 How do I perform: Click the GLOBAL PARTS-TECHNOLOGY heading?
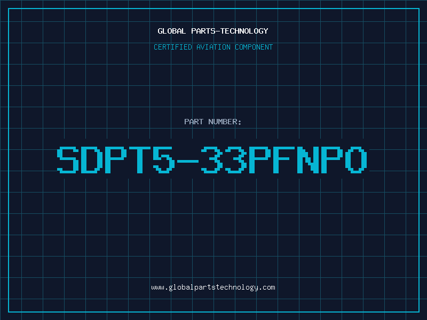(x=213, y=31)
